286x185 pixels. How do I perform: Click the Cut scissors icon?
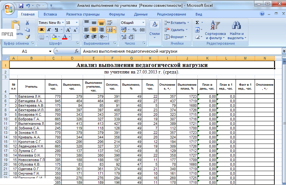(x=27, y=23)
